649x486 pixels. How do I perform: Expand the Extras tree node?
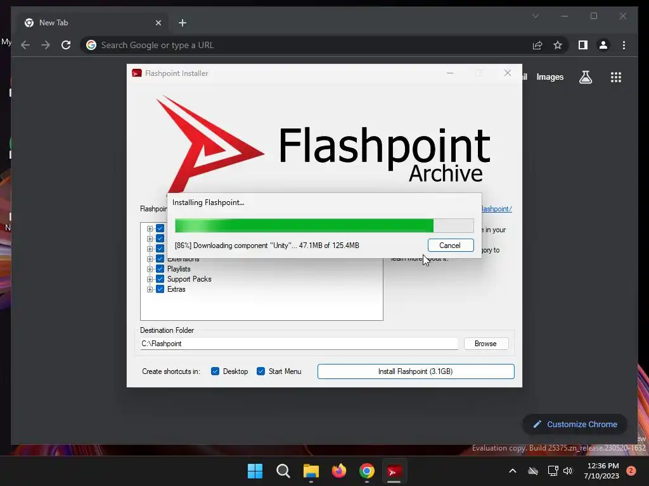pyautogui.click(x=150, y=289)
